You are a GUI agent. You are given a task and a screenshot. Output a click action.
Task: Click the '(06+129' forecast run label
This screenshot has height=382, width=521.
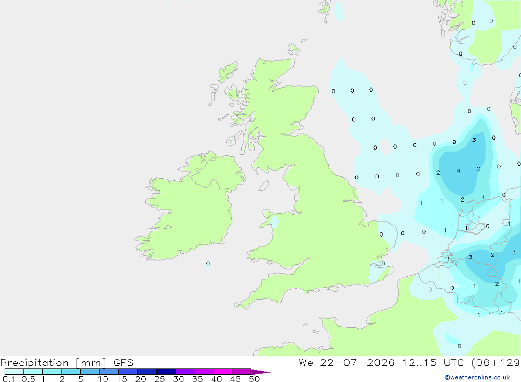(x=495, y=362)
